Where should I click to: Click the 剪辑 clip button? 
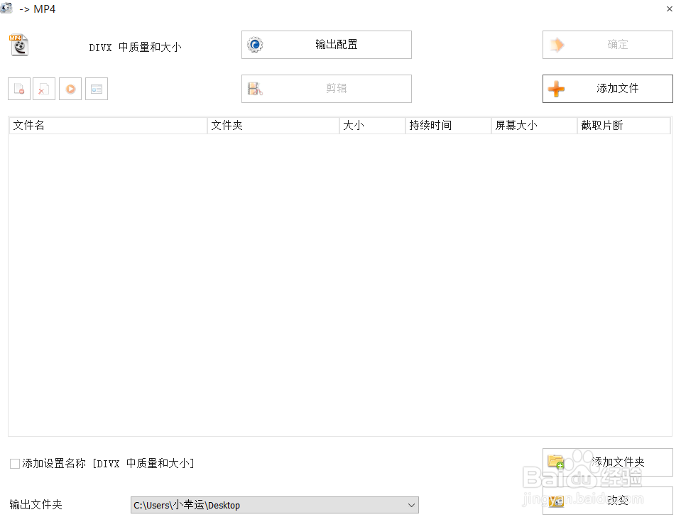(x=327, y=89)
